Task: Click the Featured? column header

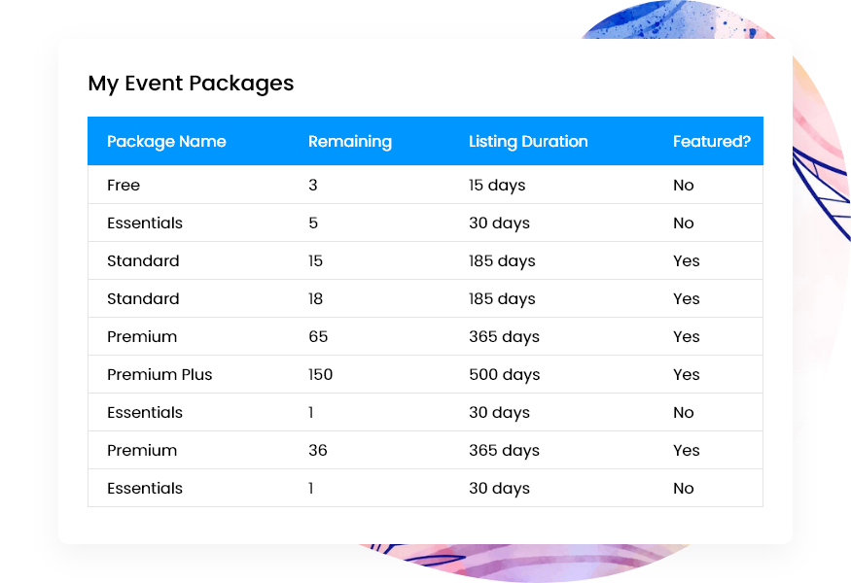Action: coord(712,141)
